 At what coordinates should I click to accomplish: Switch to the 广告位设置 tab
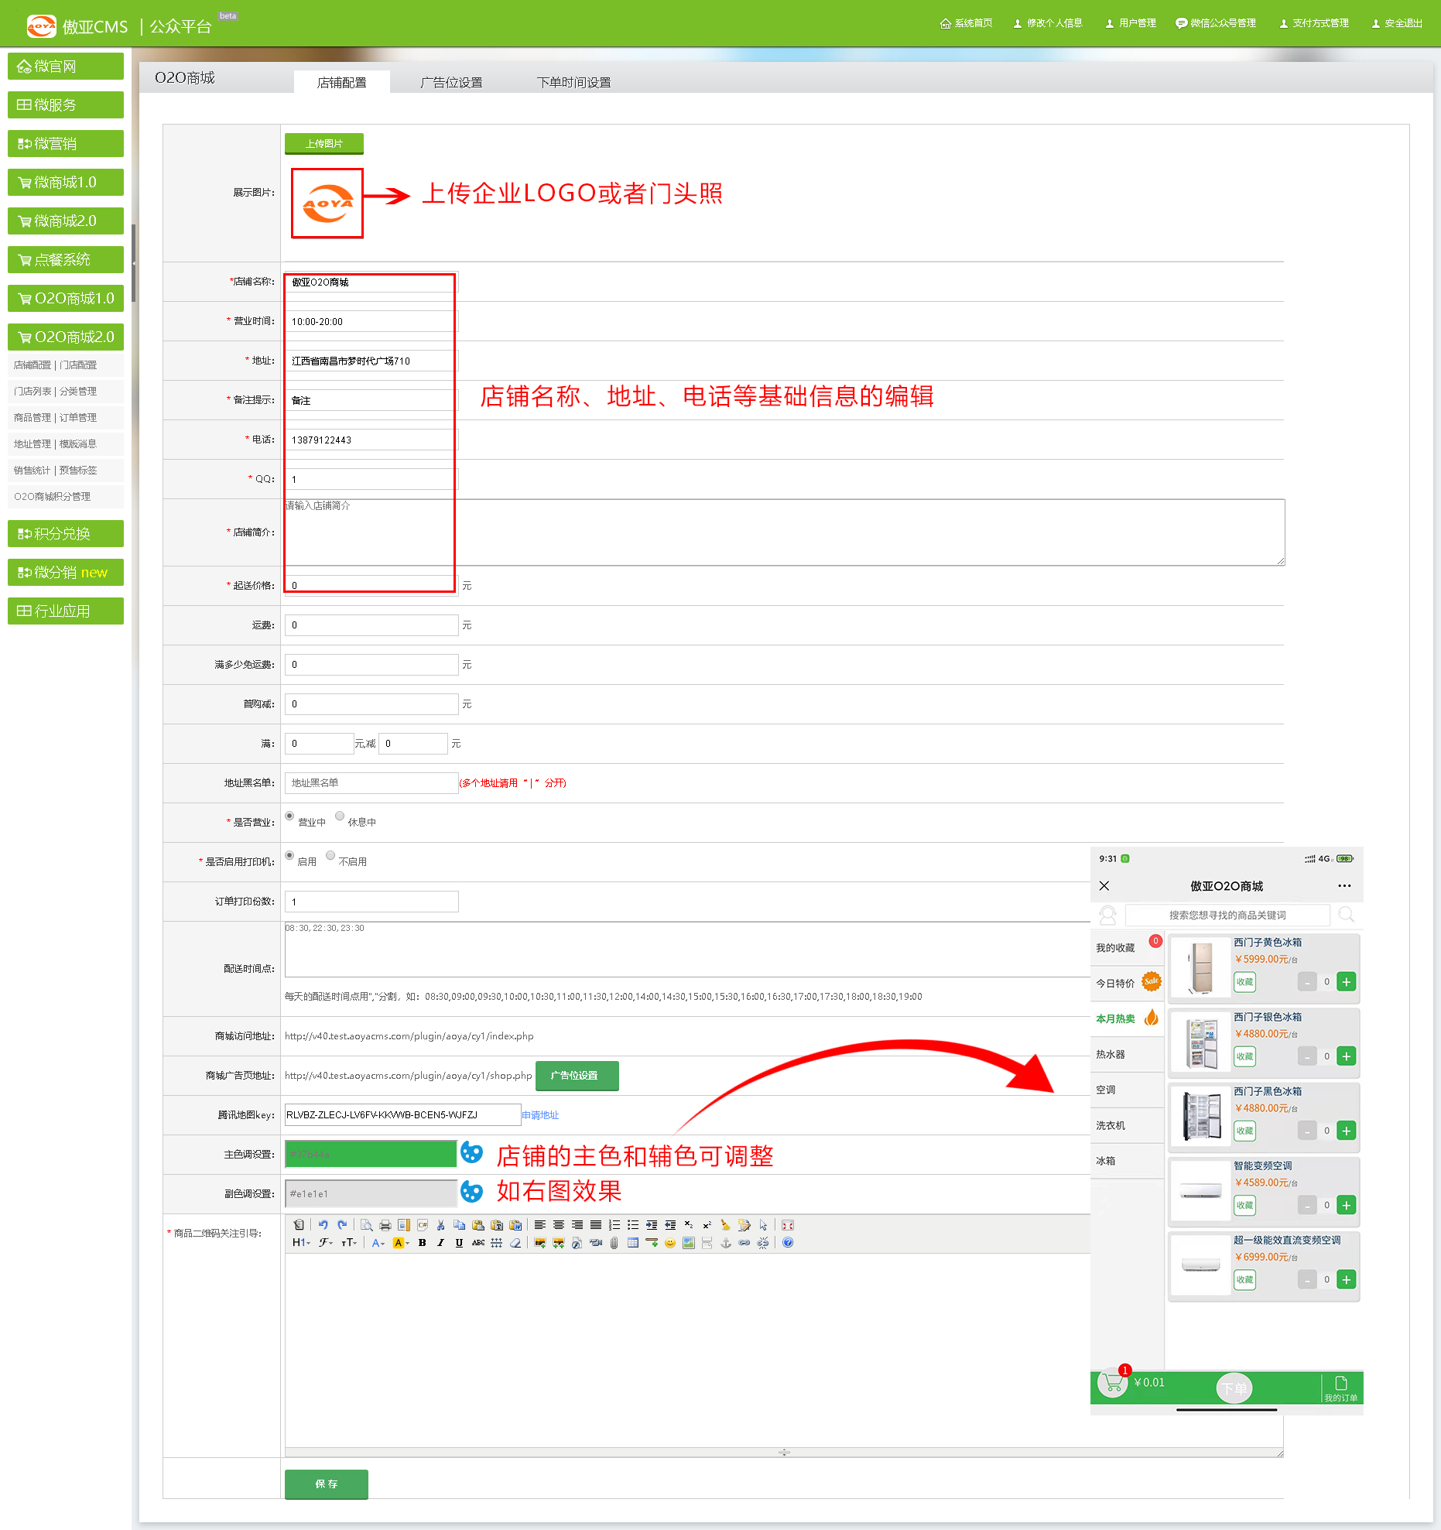point(451,82)
